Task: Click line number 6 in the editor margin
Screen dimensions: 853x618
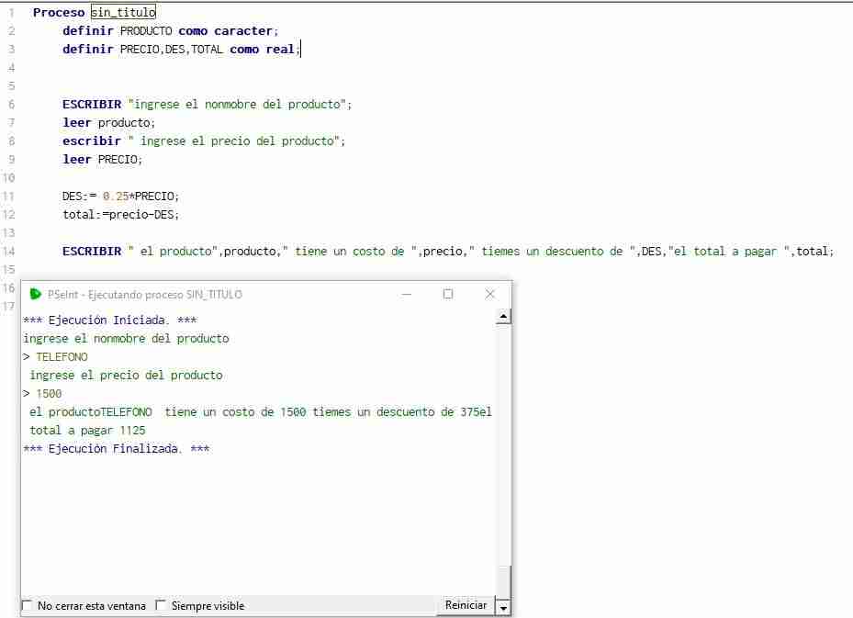Action: [11, 104]
